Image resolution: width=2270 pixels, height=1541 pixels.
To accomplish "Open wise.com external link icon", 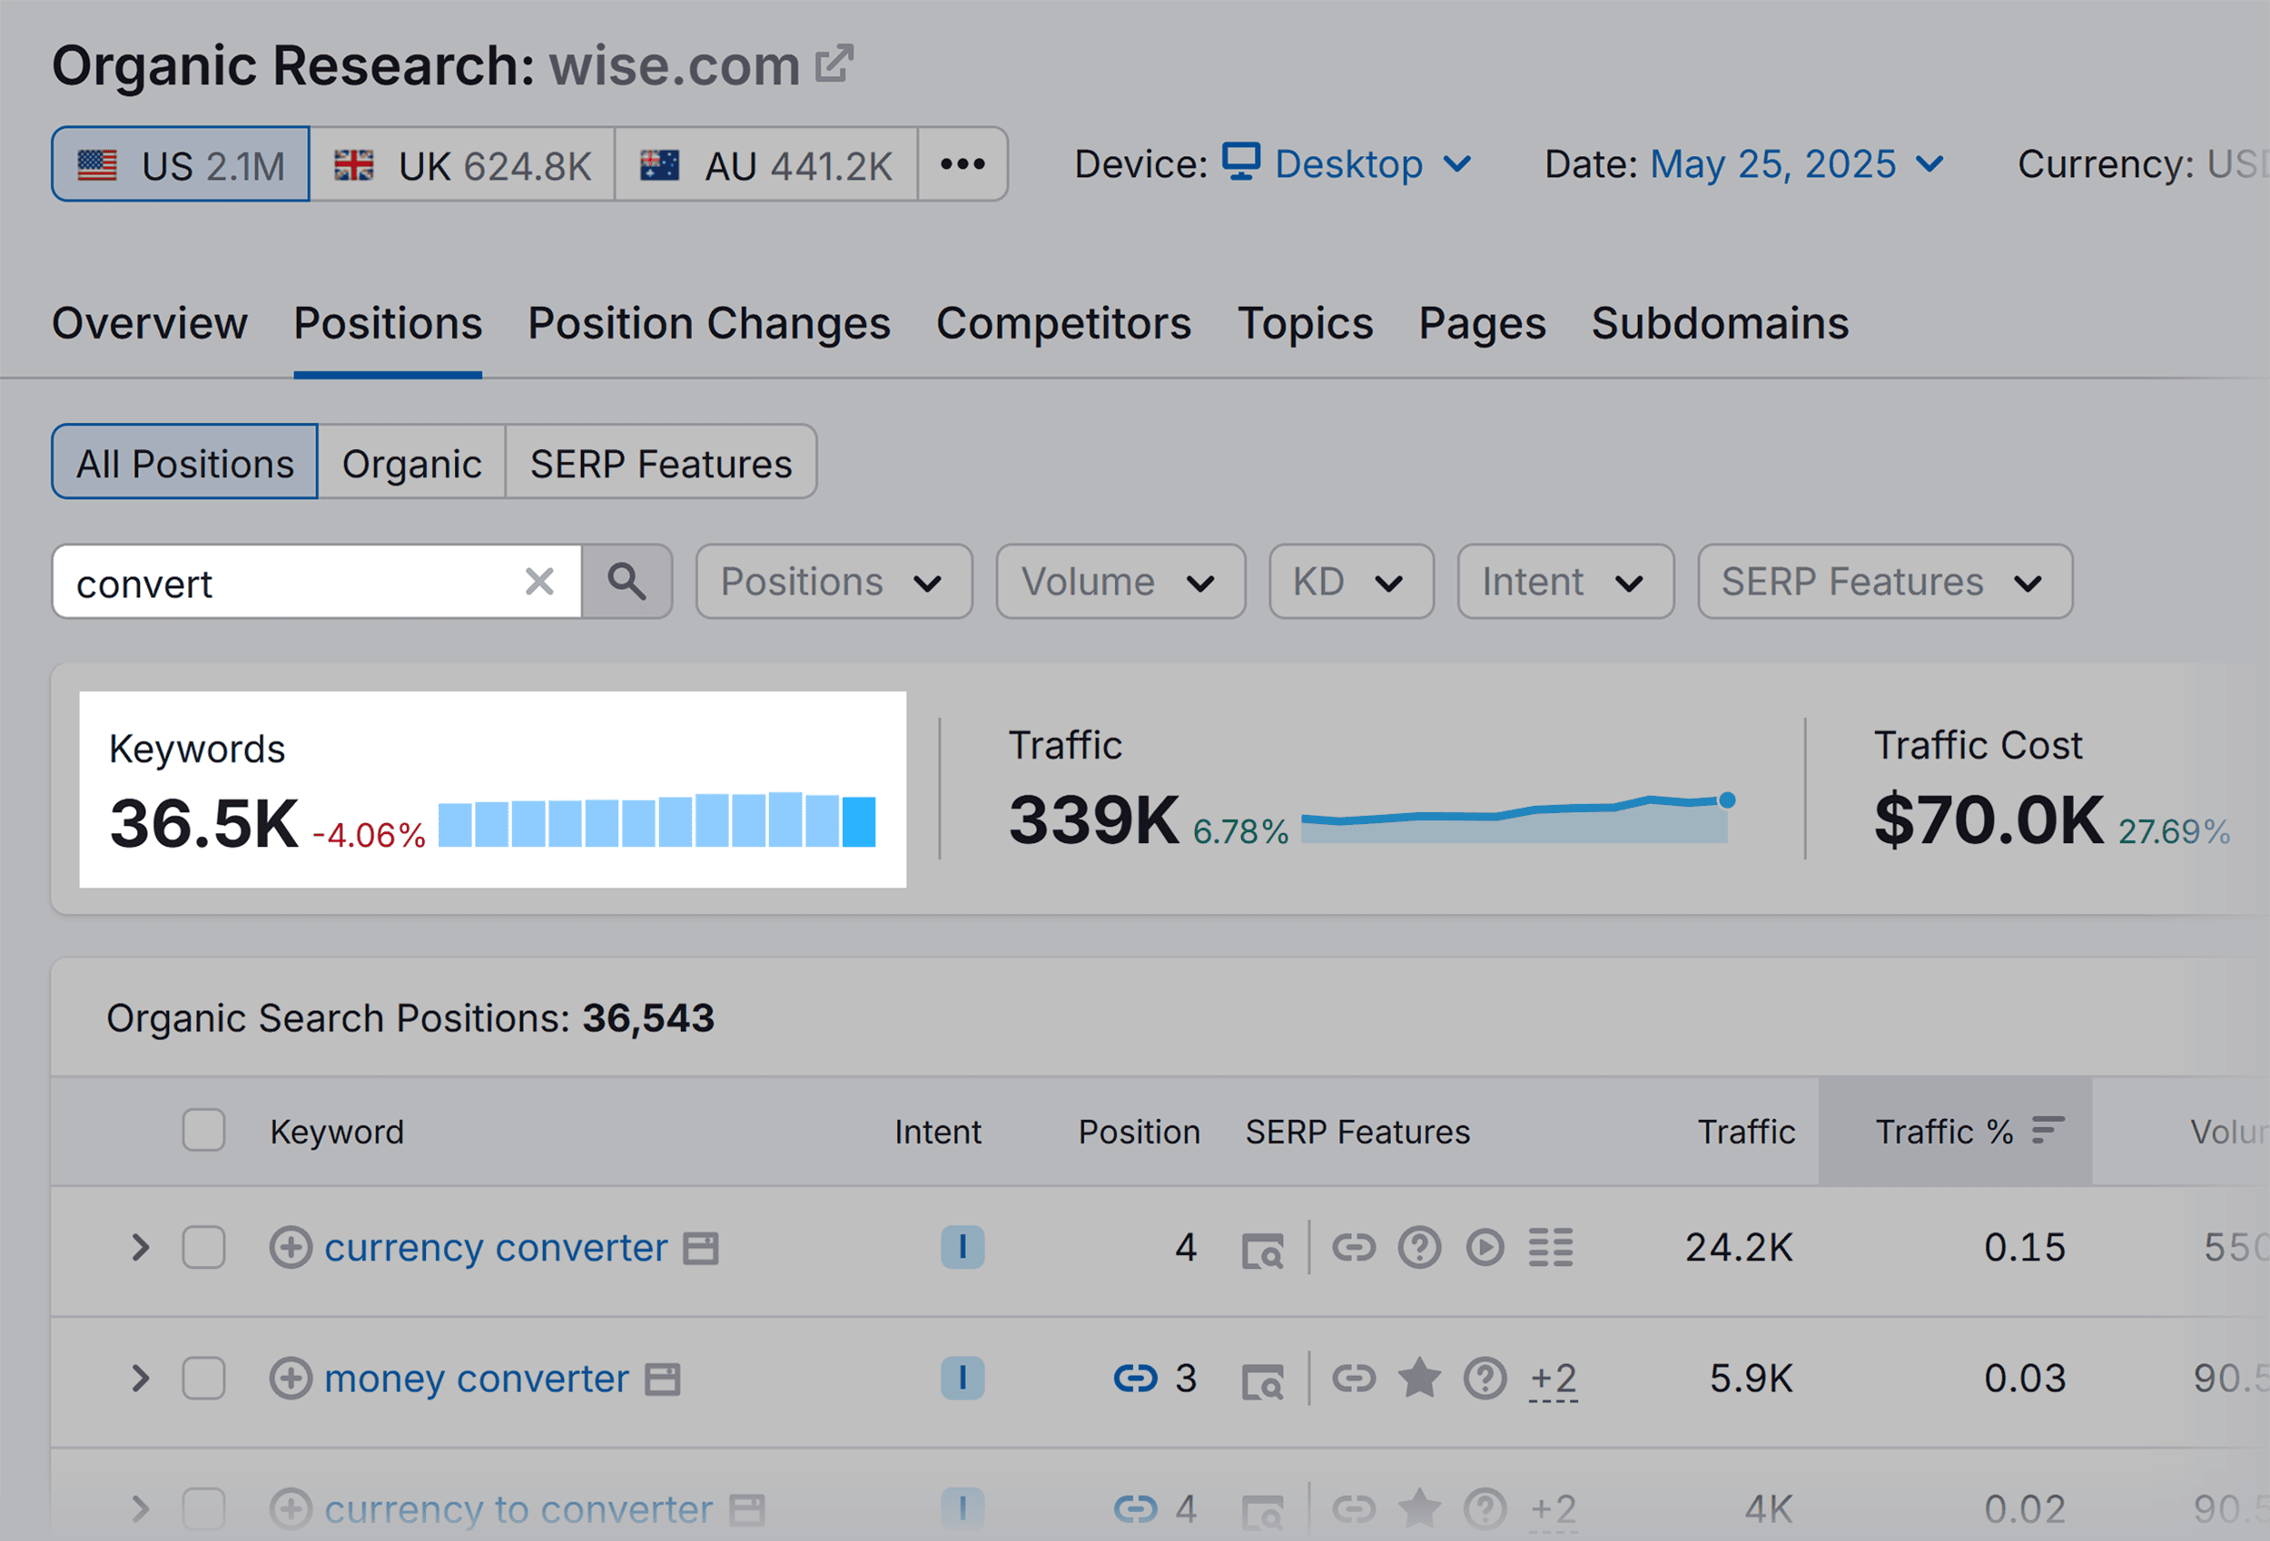I will click(834, 64).
